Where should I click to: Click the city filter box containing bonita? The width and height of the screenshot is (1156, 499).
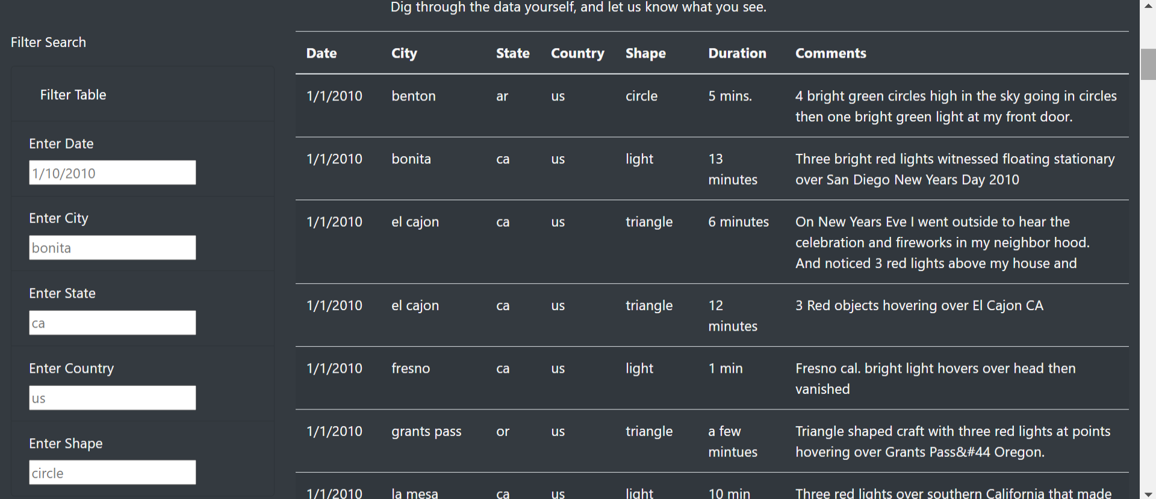[x=112, y=248]
